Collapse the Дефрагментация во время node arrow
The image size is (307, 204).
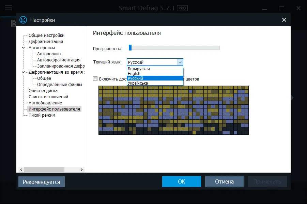coord(23,72)
